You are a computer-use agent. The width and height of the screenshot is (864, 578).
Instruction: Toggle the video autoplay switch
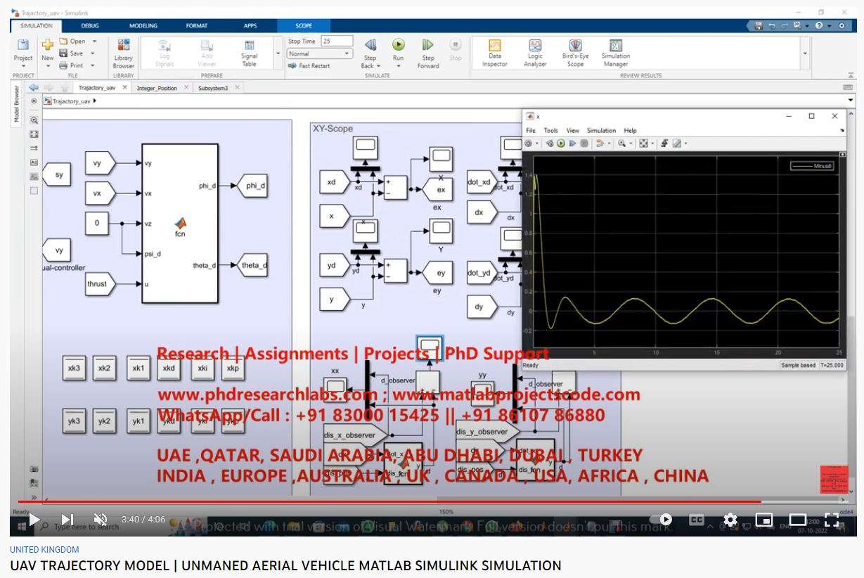point(661,520)
